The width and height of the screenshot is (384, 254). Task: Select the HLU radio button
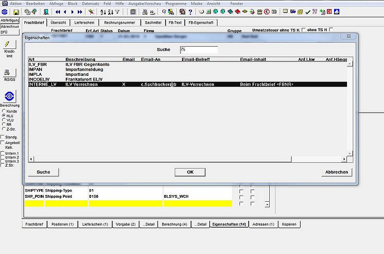[4, 115]
